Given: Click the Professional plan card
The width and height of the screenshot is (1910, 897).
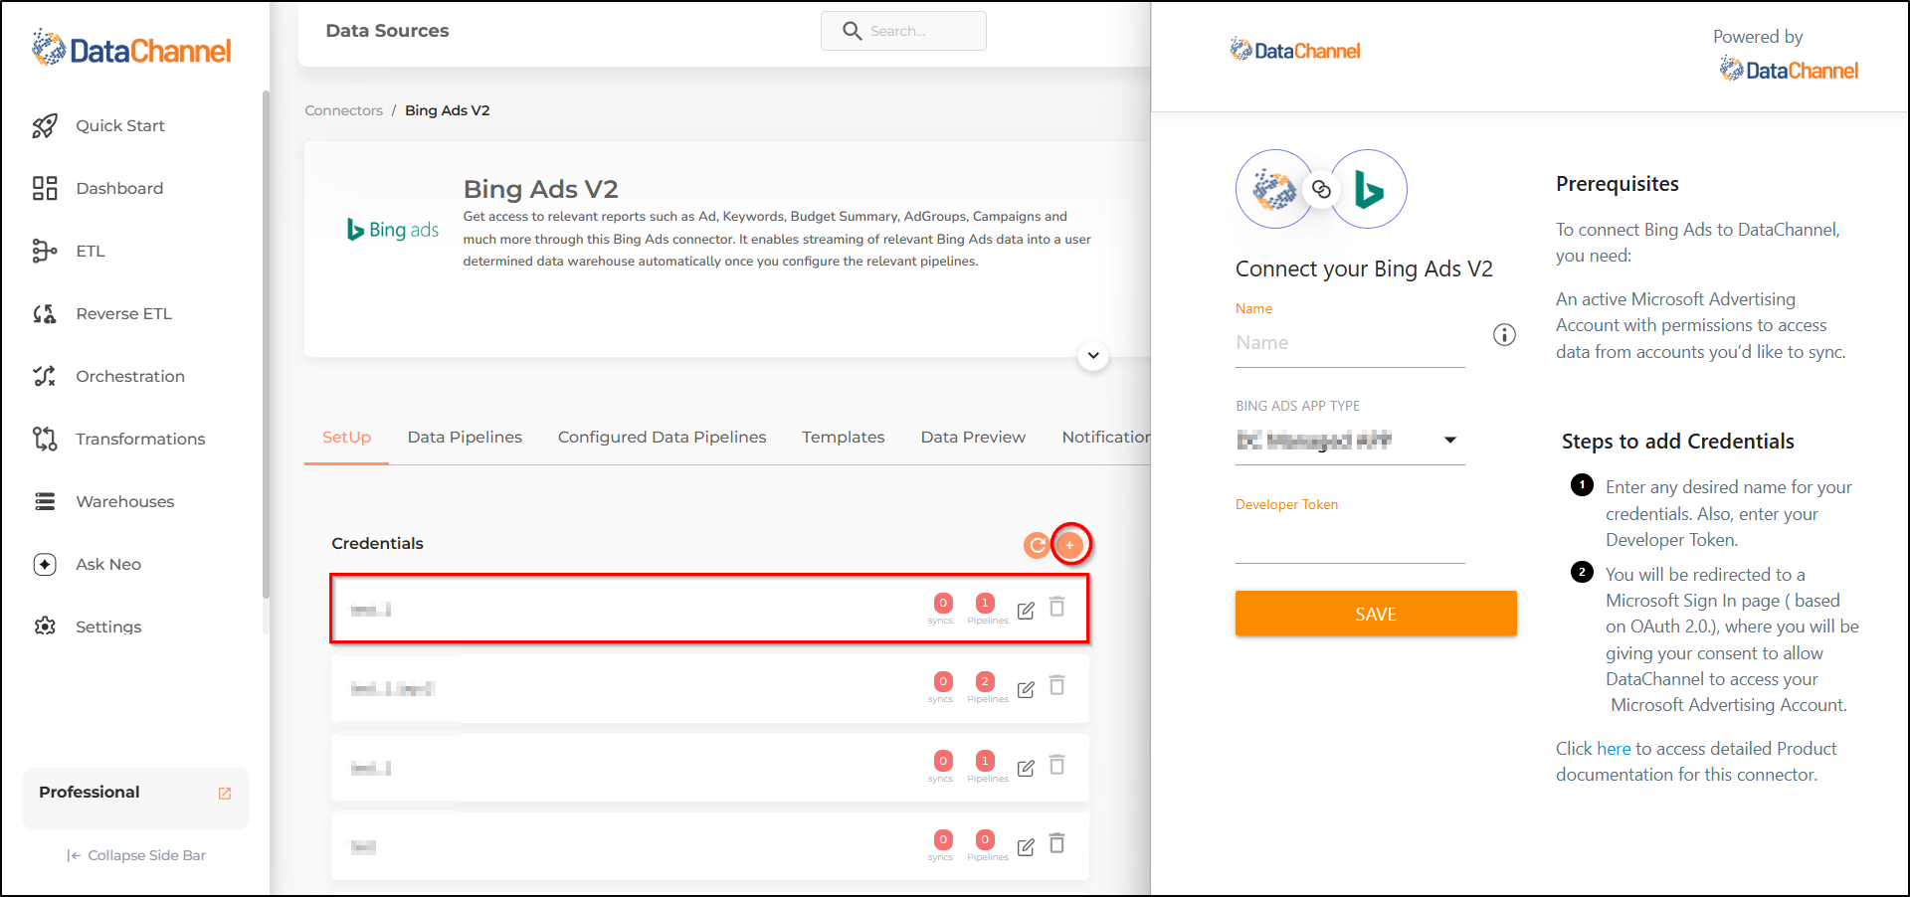Looking at the screenshot, I should point(135,798).
